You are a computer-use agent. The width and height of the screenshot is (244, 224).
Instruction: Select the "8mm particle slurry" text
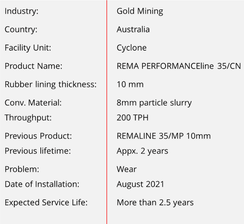tap(154, 103)
